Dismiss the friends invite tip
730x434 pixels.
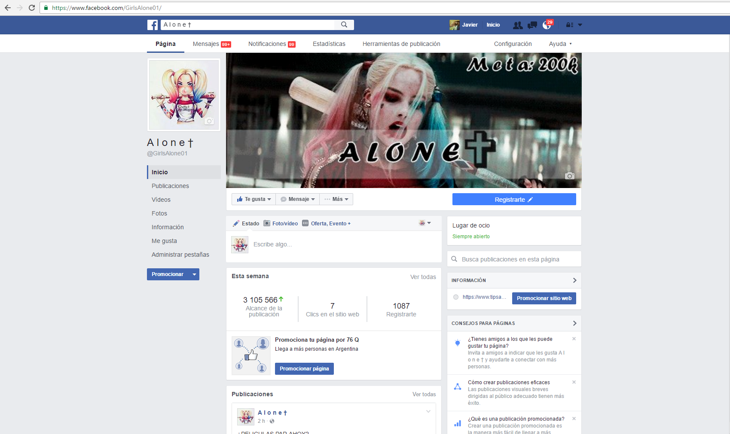coord(574,339)
